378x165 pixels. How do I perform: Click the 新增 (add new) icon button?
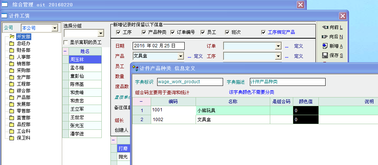coord(324,46)
